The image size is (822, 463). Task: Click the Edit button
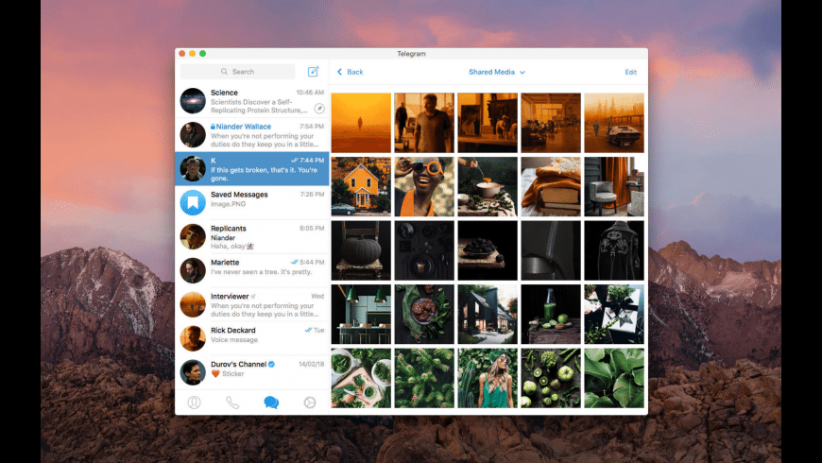630,72
